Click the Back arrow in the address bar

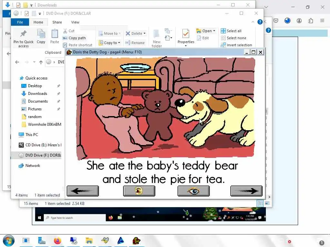tap(17, 62)
